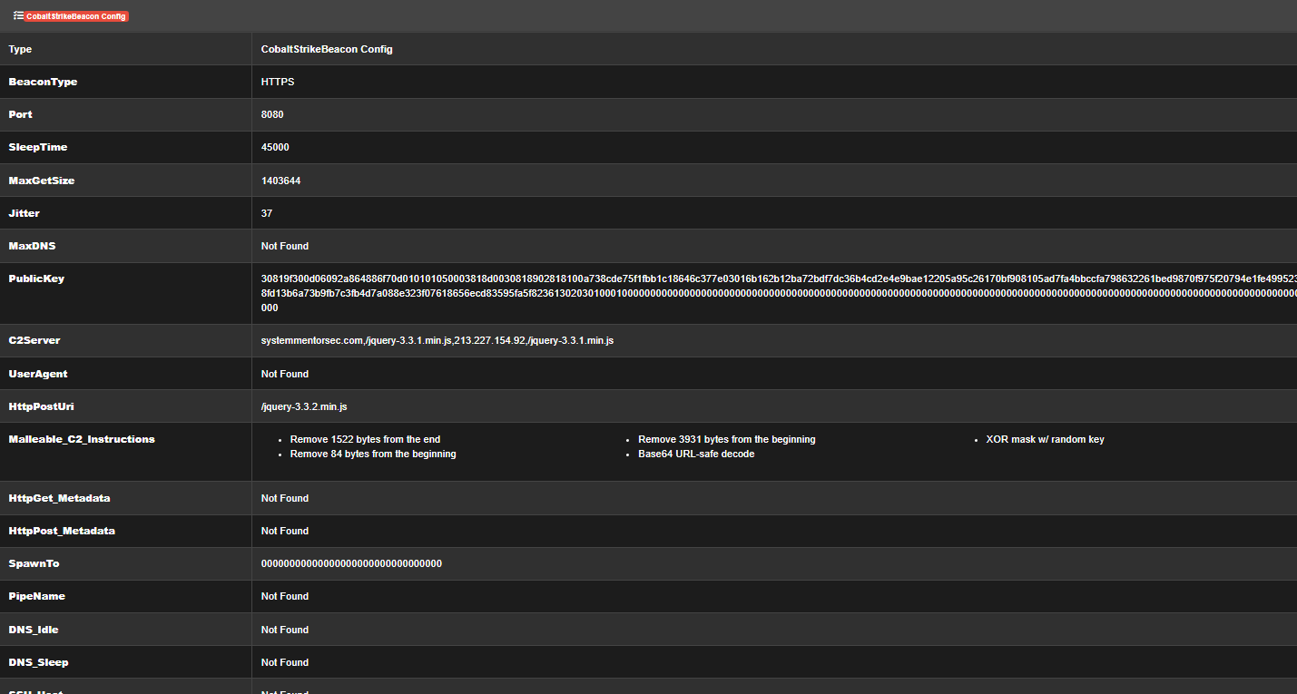Select the C2Server domain systemmentorsec.com
Viewport: 1297px width, 694px height.
point(308,340)
